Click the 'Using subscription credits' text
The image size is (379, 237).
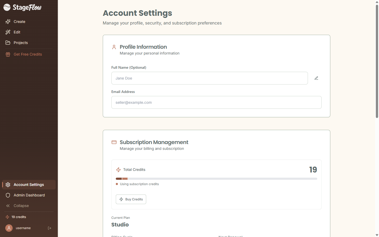[x=139, y=184]
